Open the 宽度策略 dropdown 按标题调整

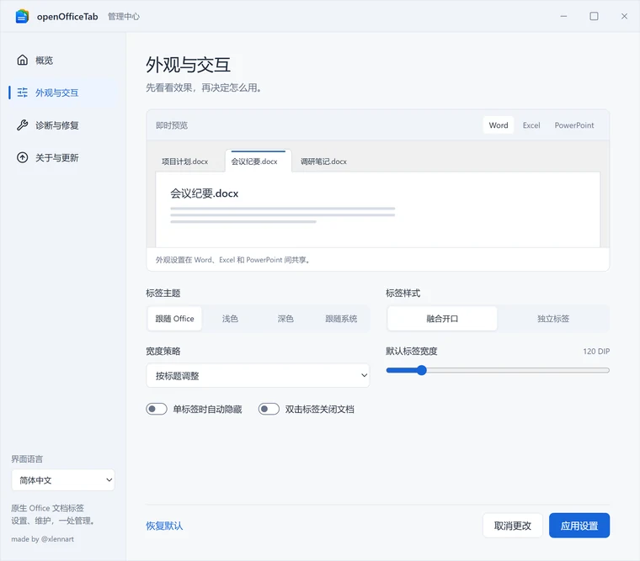[x=258, y=375]
